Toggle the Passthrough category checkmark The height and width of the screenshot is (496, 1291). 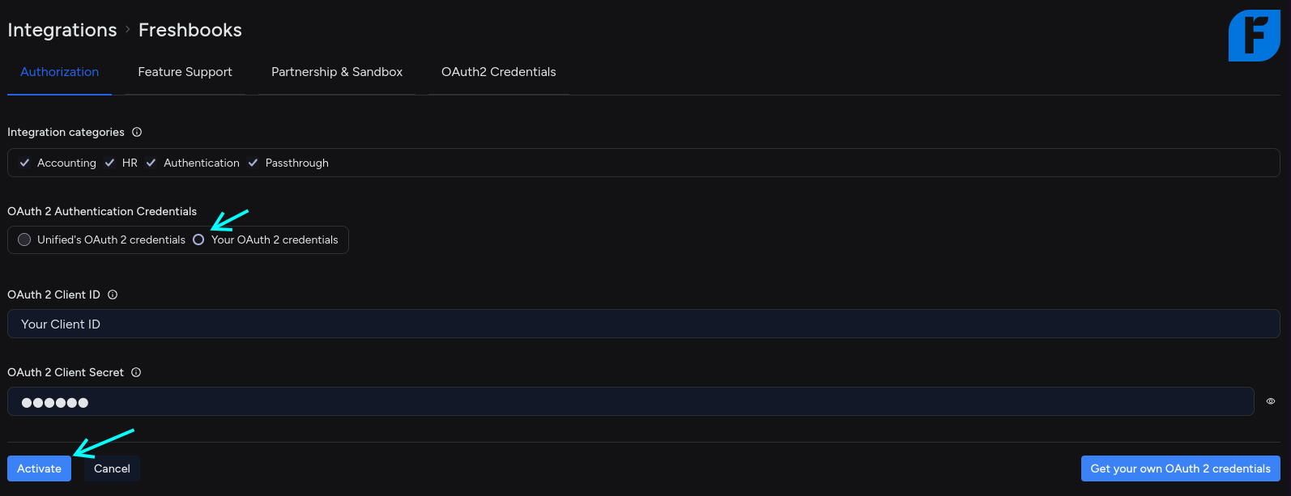[254, 163]
